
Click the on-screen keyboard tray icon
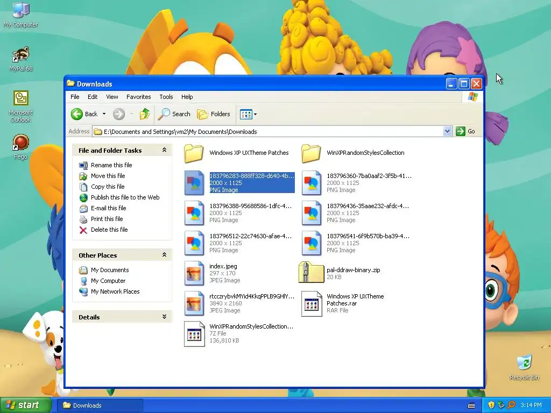[471, 405]
